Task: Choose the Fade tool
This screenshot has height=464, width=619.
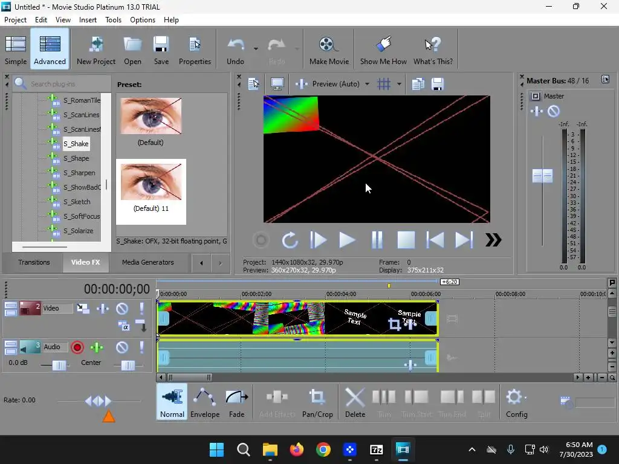Action: [x=237, y=402]
